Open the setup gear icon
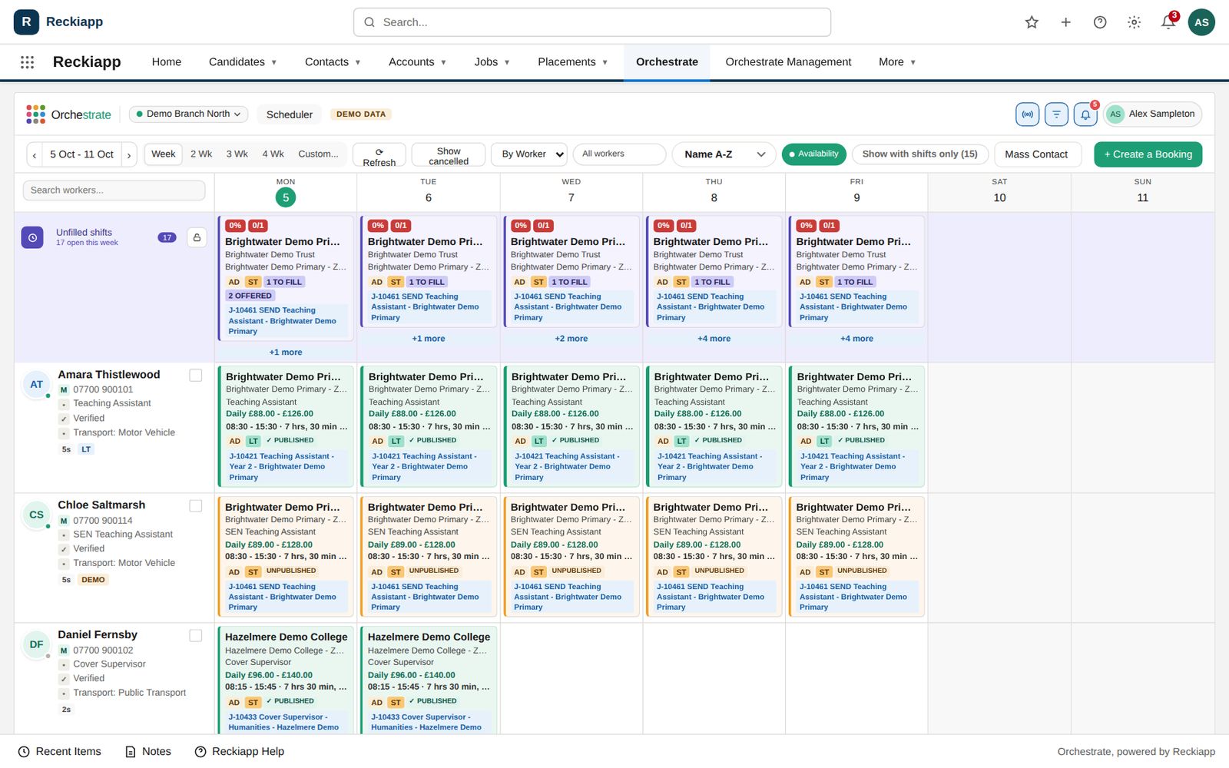The width and height of the screenshot is (1229, 768). click(x=1134, y=22)
